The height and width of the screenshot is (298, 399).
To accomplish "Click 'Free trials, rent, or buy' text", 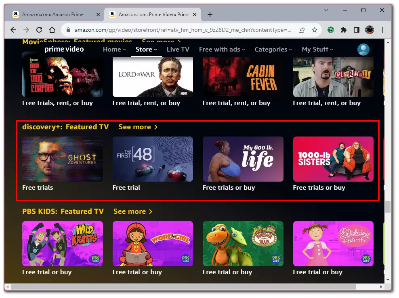I will point(57,103).
